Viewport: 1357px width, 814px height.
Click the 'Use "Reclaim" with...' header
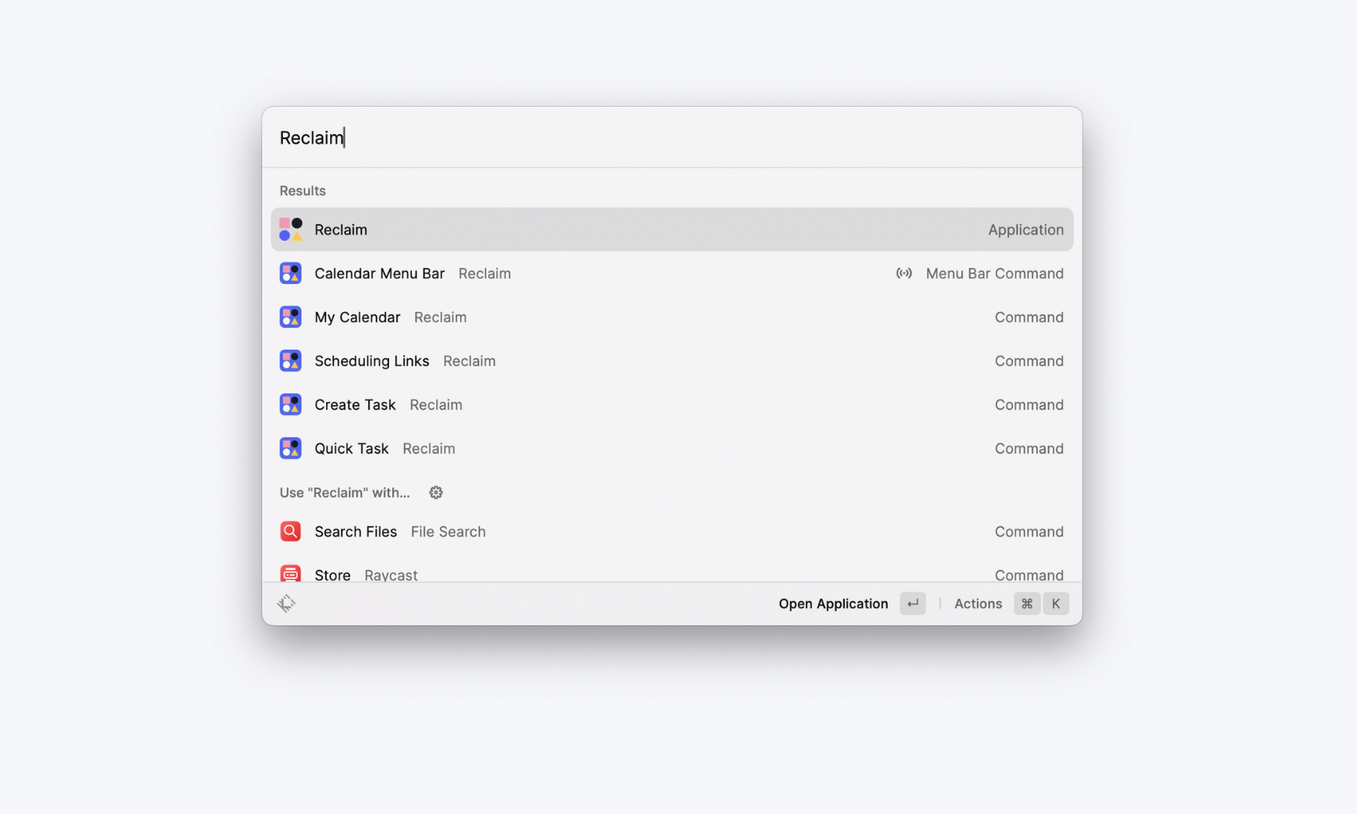pos(344,492)
